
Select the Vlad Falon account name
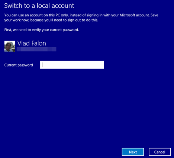pos(32,43)
